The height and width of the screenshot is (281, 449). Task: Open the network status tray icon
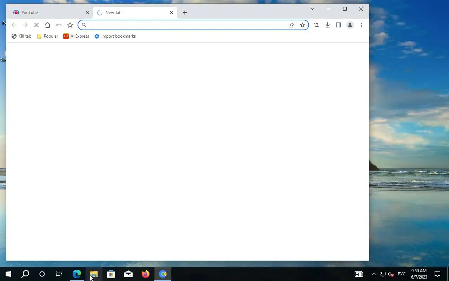pyautogui.click(x=383, y=274)
